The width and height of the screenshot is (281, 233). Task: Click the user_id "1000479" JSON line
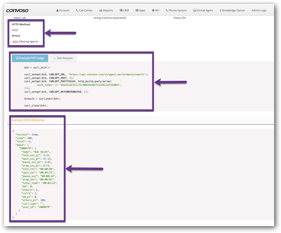pyautogui.click(x=36, y=207)
